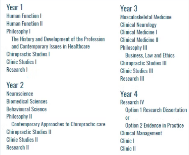Viewport: 189px width, 155px height.
Task: Open Biomedical Sciences course
Action: pos(27,101)
